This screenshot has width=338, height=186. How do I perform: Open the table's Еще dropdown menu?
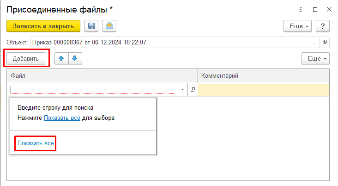316,59
